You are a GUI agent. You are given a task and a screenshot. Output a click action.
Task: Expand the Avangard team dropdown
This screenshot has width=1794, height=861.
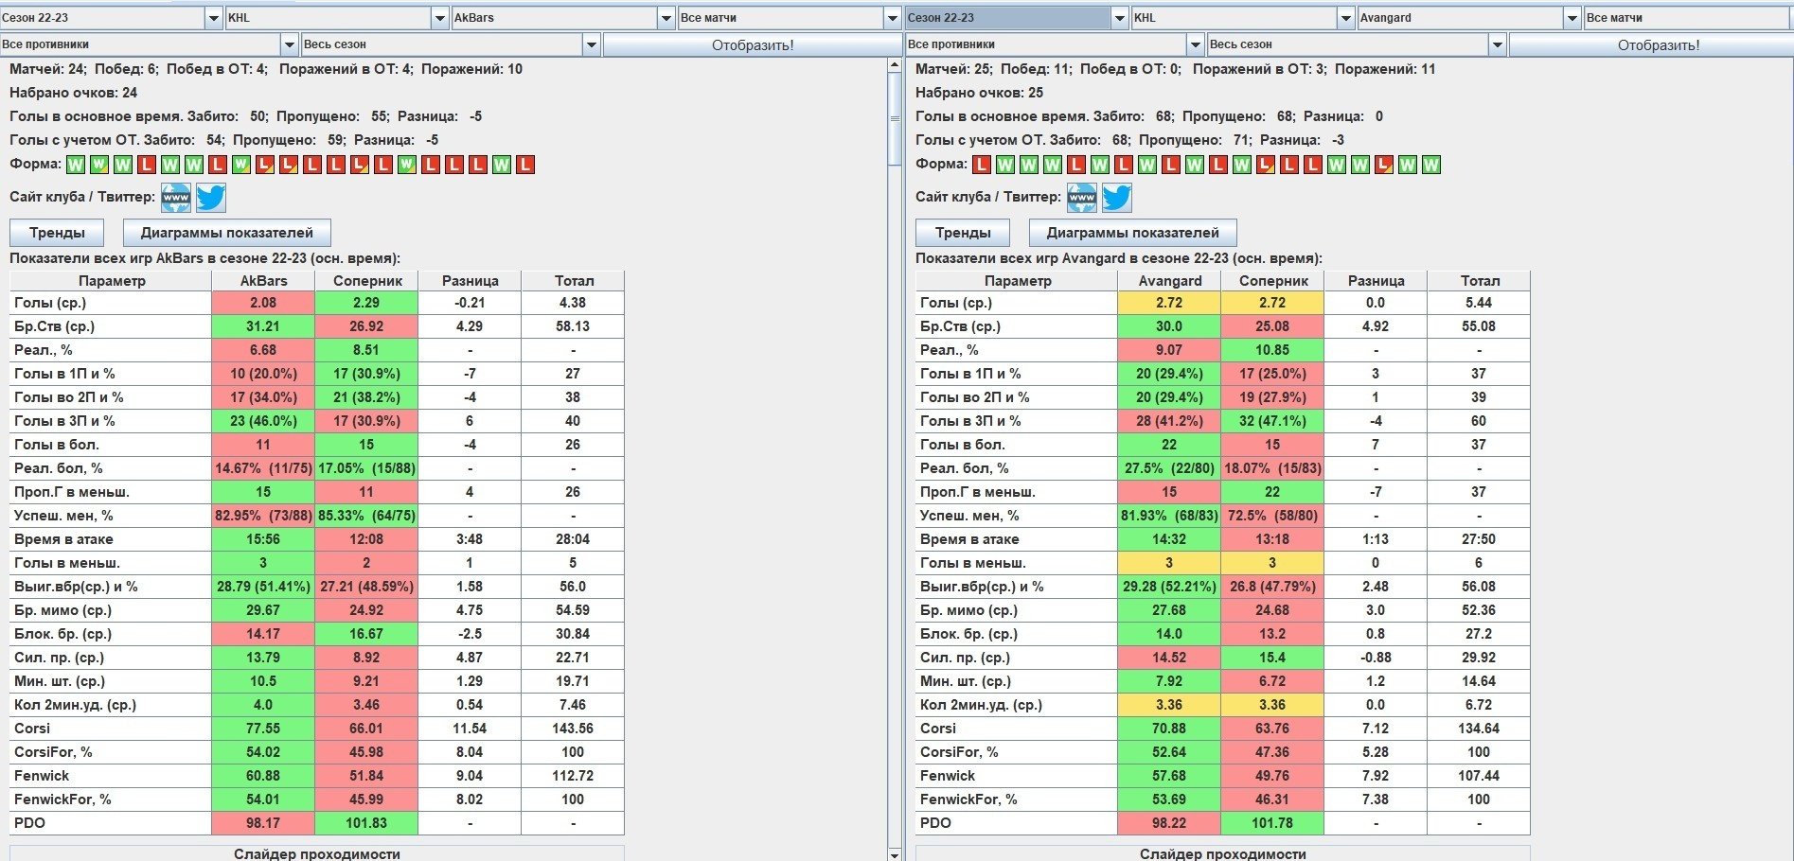tap(1572, 18)
